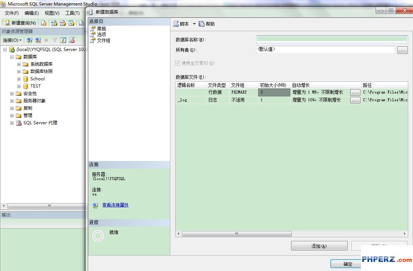
Task: Click the 添加(A) button
Action: click(319, 246)
